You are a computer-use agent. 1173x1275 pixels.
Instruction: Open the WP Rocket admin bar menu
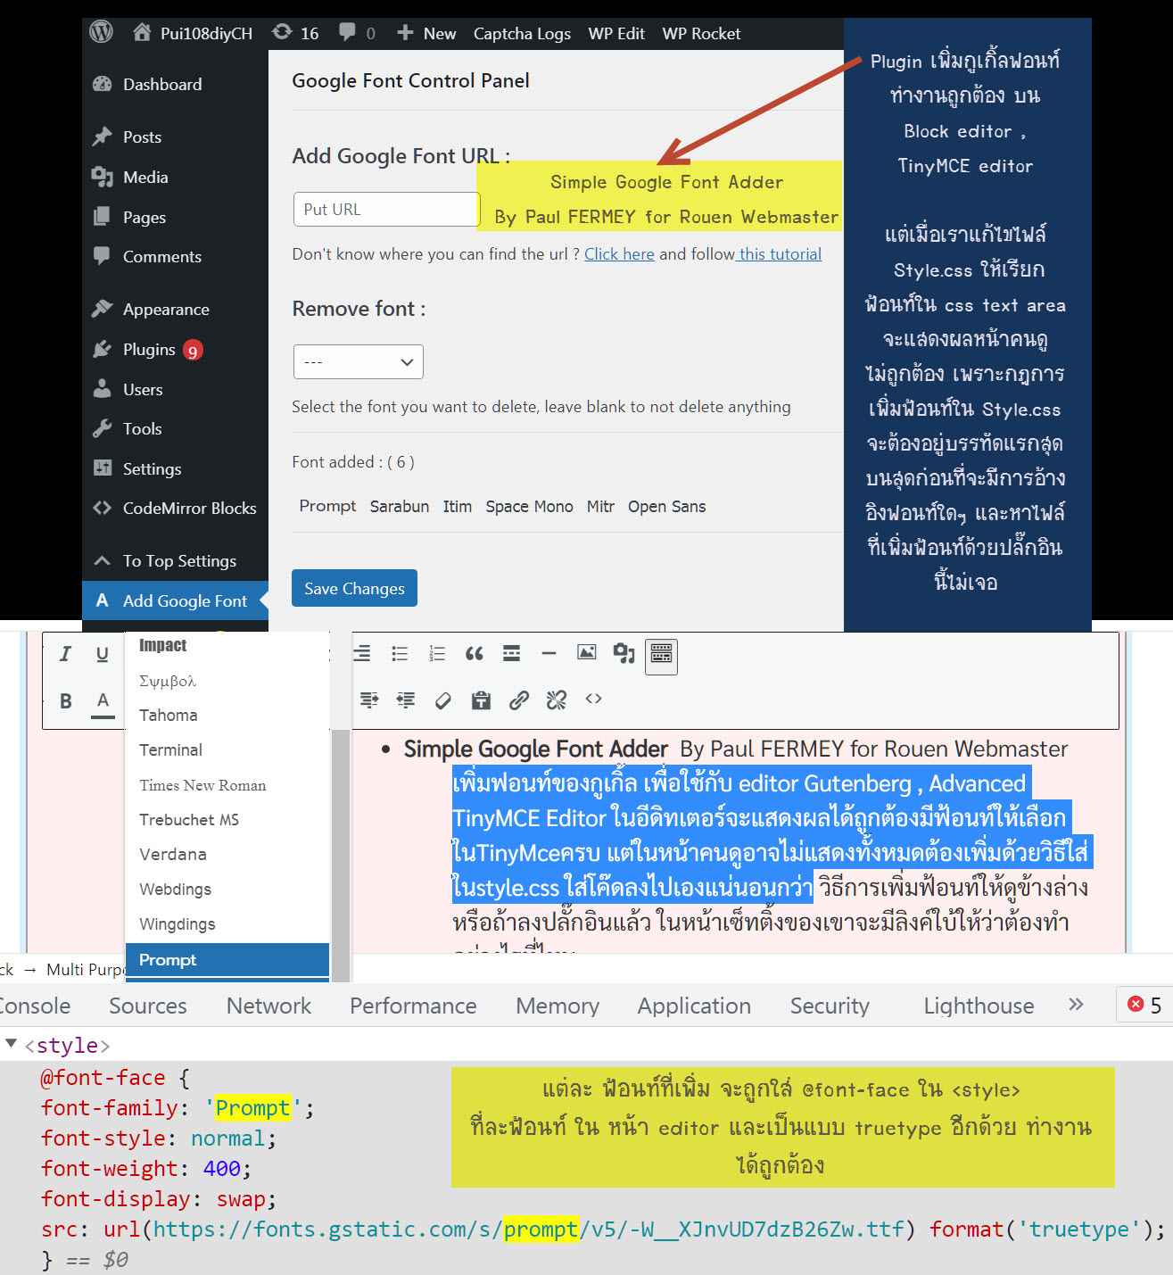[701, 33]
